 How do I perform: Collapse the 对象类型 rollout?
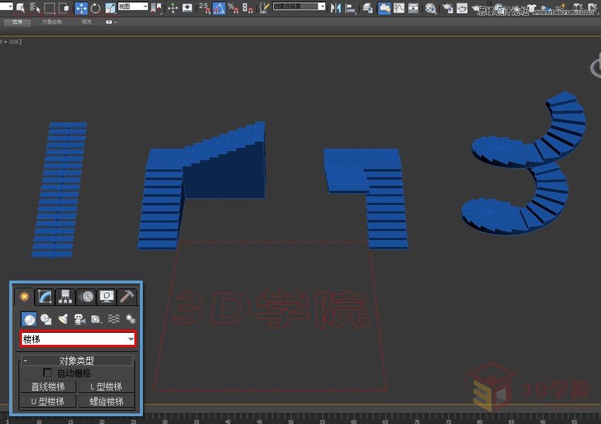coord(26,359)
